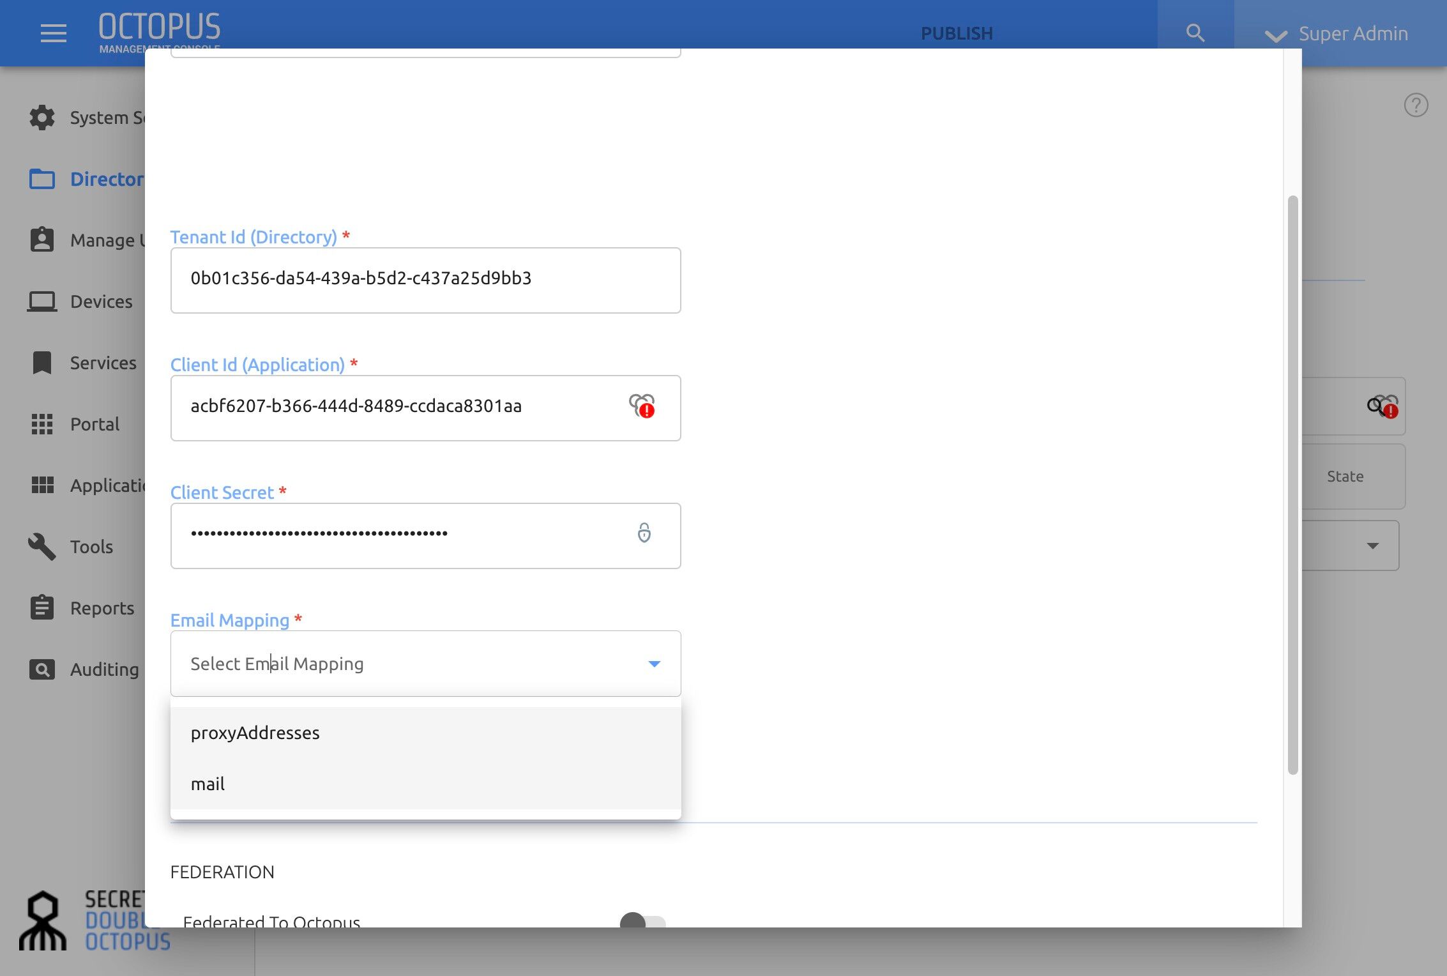Expand the Super Admin user menu
Image resolution: width=1447 pixels, height=976 pixels.
1337,34
